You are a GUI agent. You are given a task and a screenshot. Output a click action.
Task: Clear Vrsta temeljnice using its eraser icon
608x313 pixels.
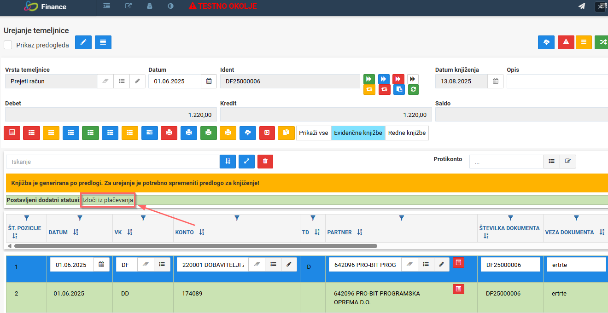pos(105,81)
